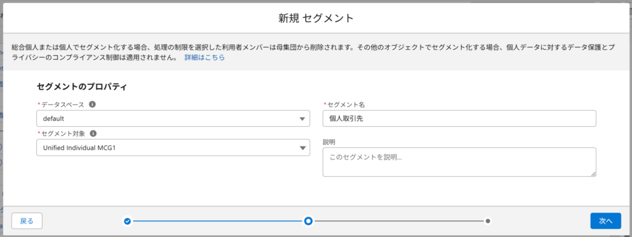Click the 説明 field label

[x=330, y=142]
